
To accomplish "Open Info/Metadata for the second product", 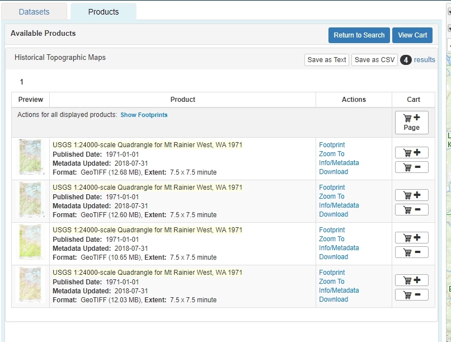I will point(339,205).
